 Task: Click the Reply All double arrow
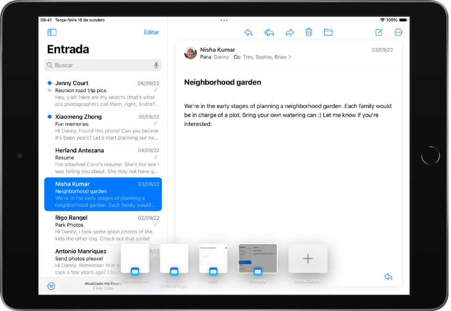(269, 32)
